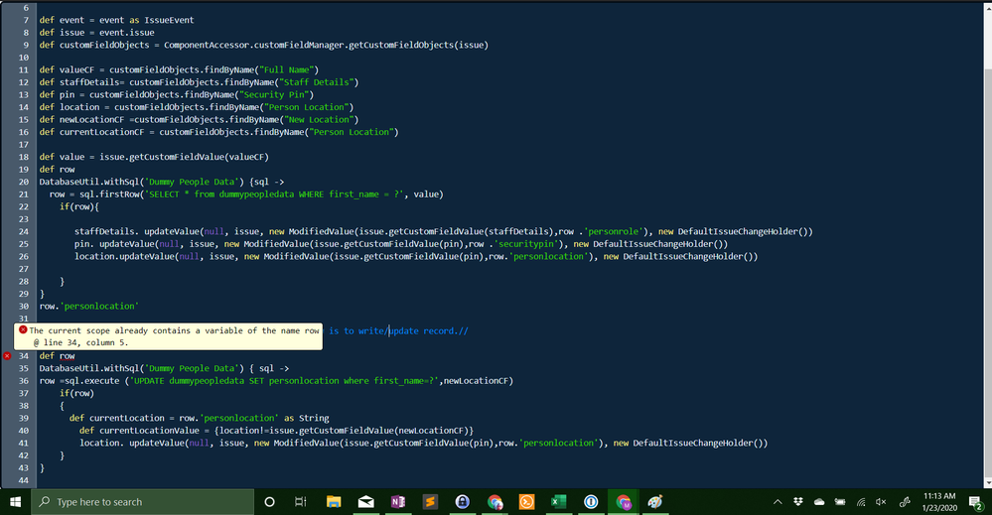
Task: Click 'staffDetails. updateValue' on line 24
Action: pos(137,231)
